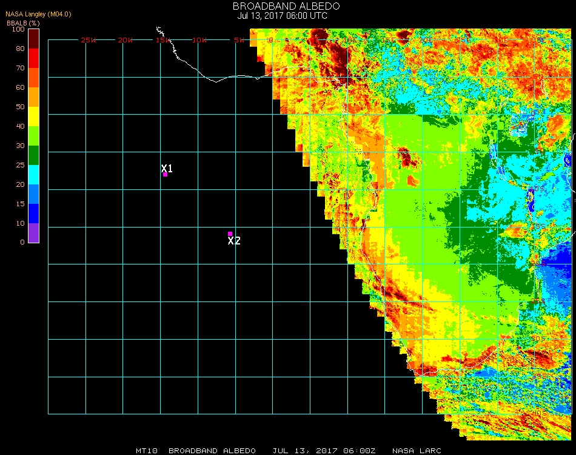Click the 25W longitude label
The image size is (576, 455).
point(89,40)
